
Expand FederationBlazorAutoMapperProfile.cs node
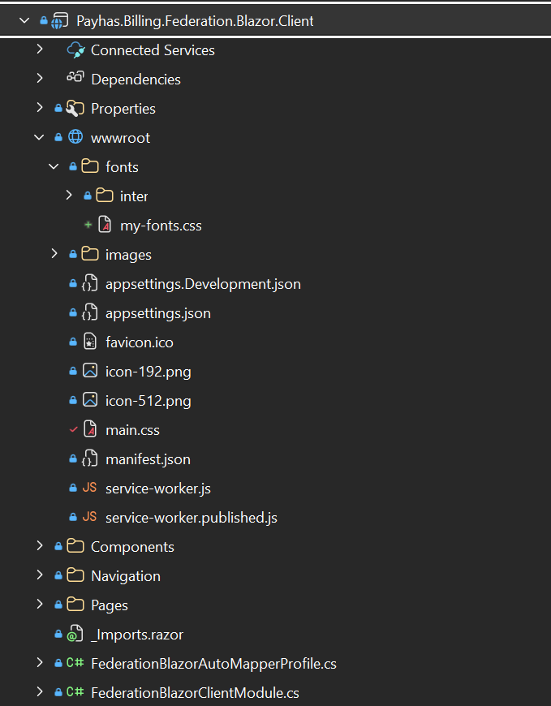pyautogui.click(x=40, y=663)
